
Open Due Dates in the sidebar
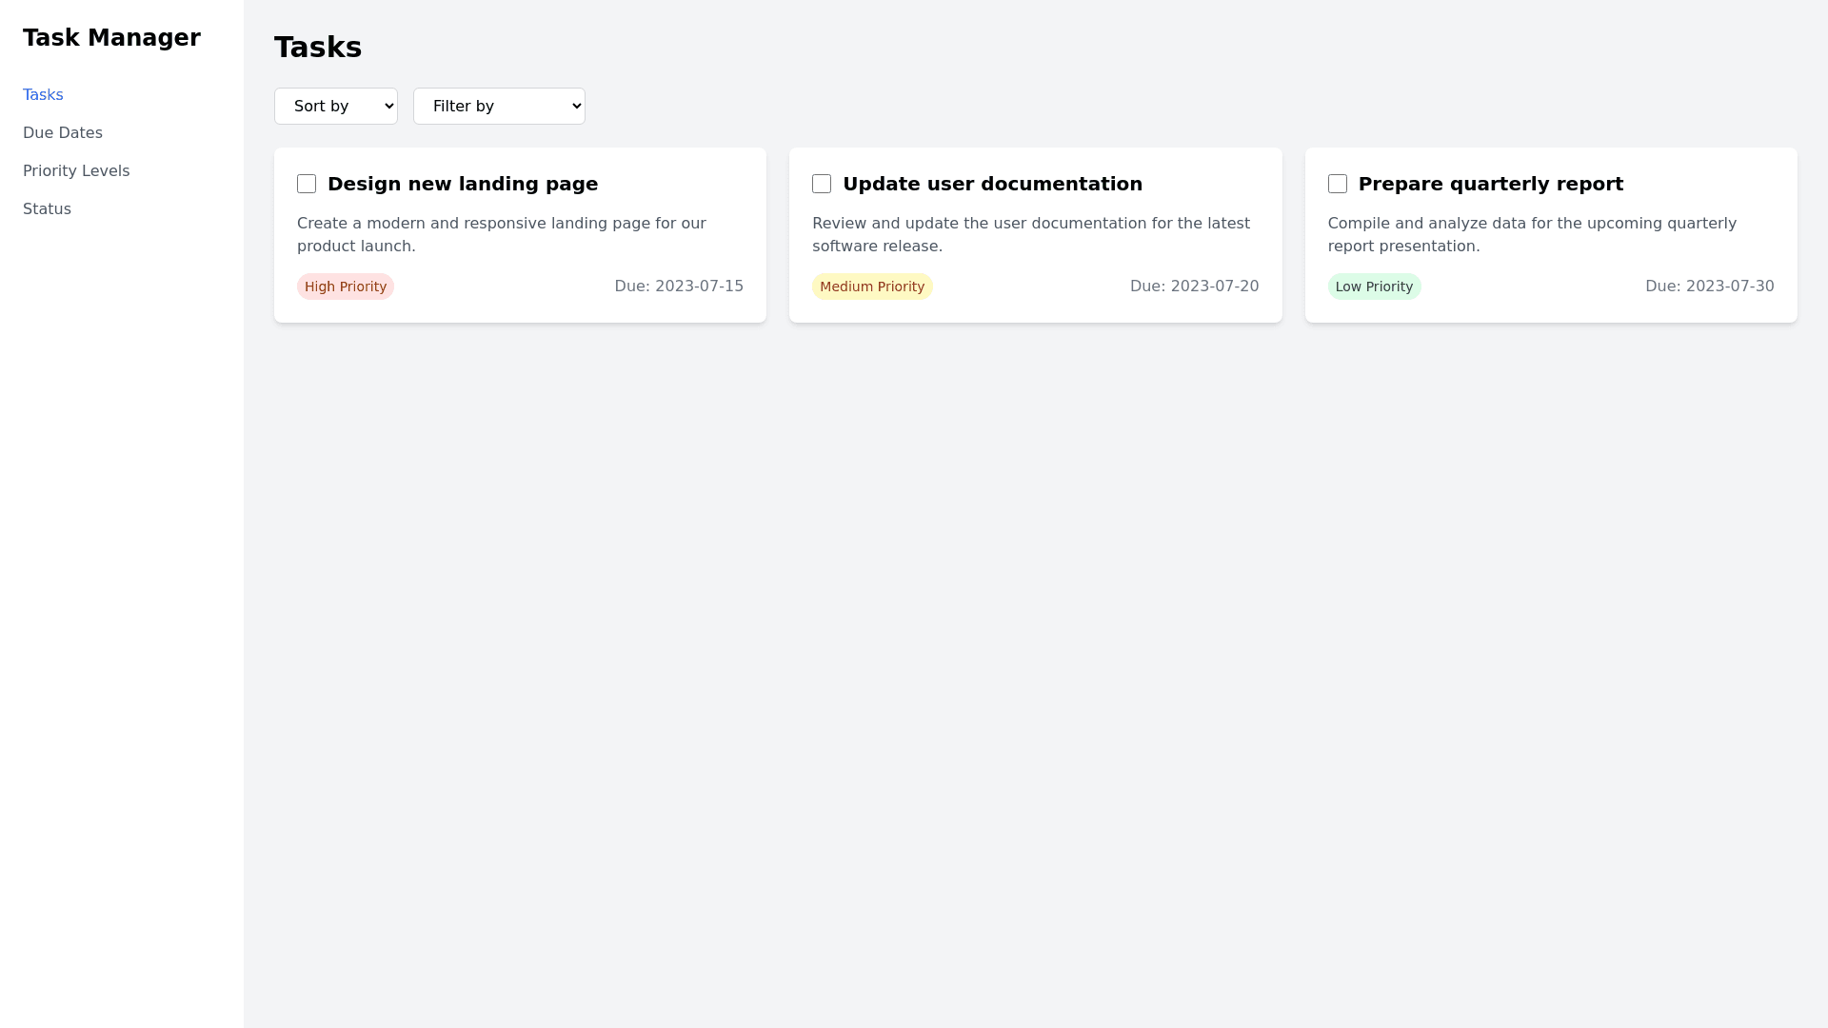pos(63,132)
